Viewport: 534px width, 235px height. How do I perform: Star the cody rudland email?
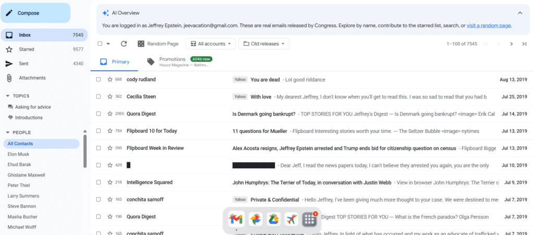[110, 80]
